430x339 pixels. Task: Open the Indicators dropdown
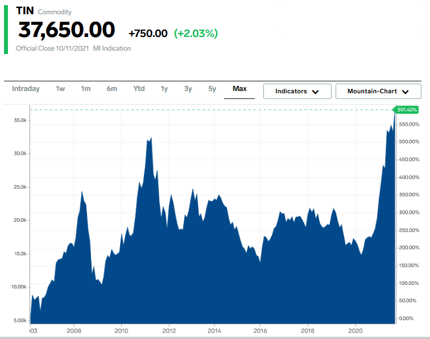point(297,92)
